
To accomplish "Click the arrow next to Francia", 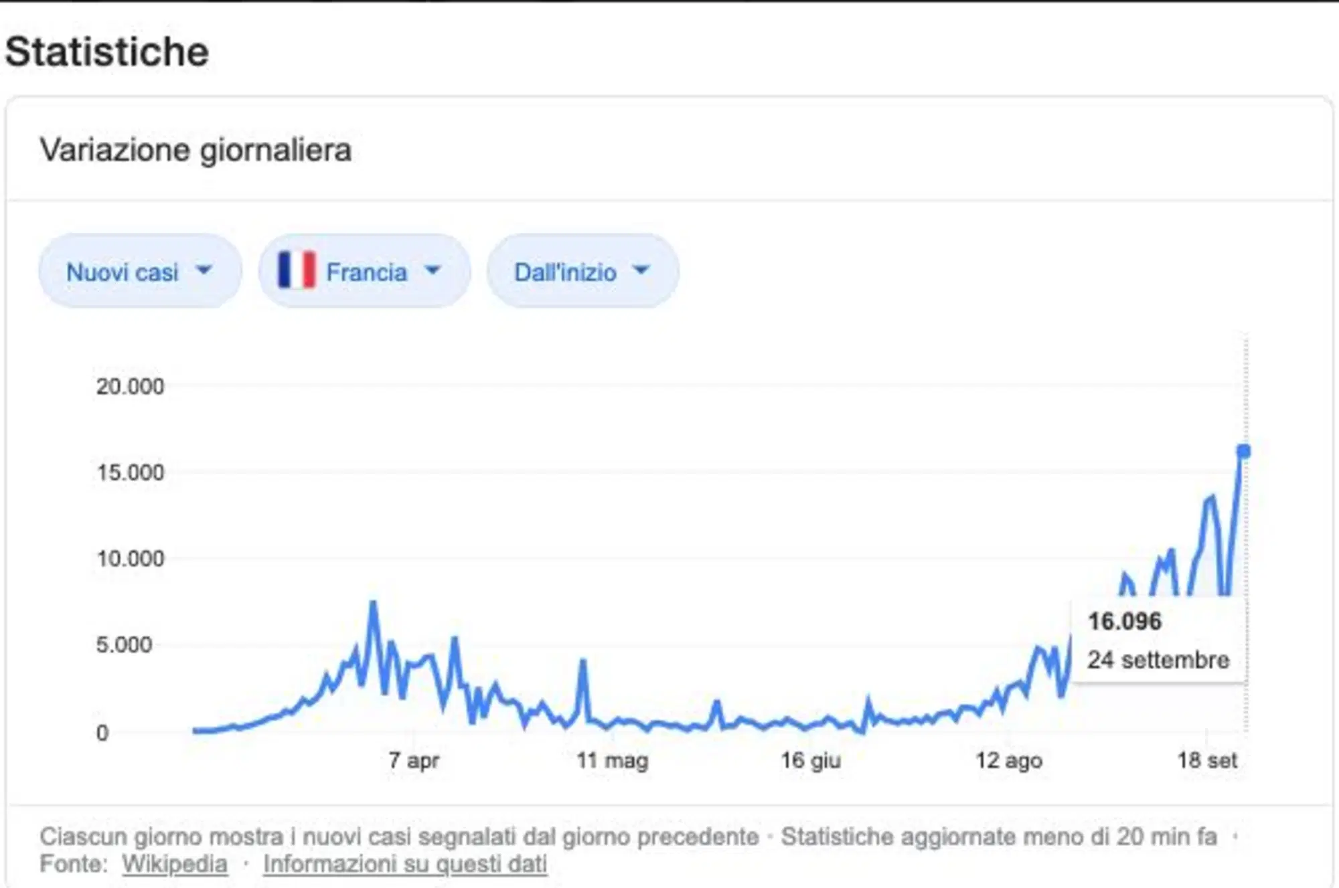I will [433, 270].
